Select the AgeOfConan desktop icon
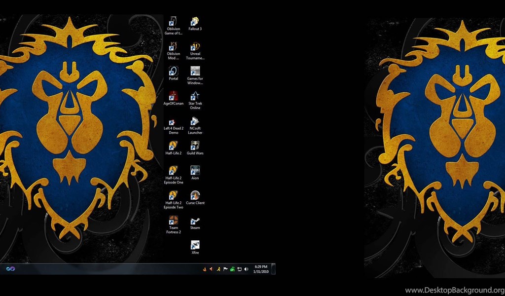Screen dimensions: 505x296 [x=173, y=98]
